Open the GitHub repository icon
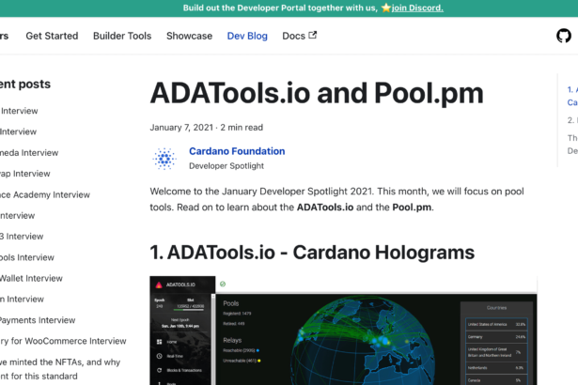The image size is (578, 385). click(564, 36)
